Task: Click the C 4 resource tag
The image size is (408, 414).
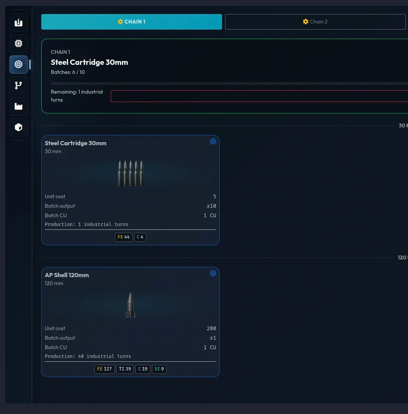Action: pos(140,237)
